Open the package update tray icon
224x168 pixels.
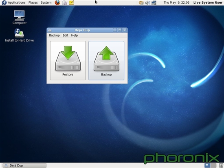point(141,3)
